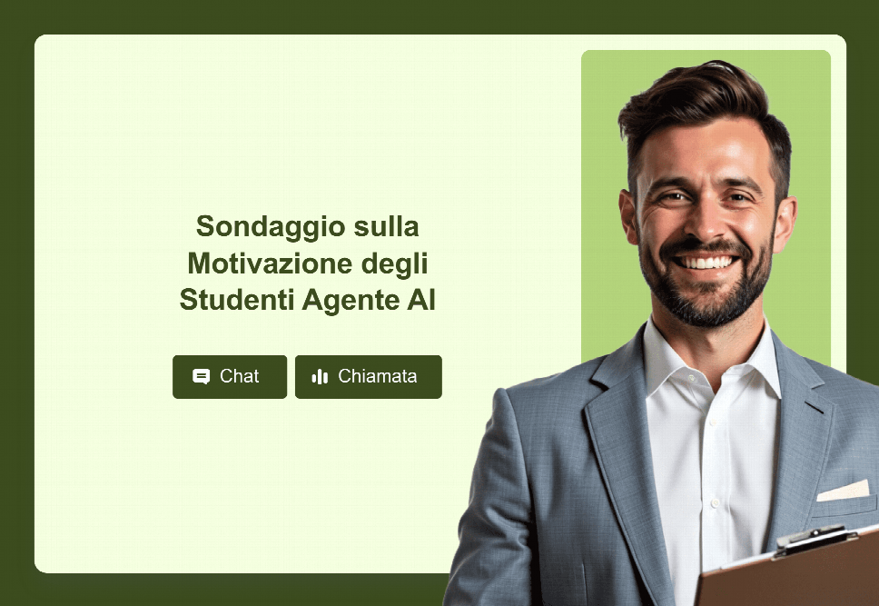Image resolution: width=879 pixels, height=606 pixels.
Task: Click the white pocket square on the blazer
Action: [843, 491]
